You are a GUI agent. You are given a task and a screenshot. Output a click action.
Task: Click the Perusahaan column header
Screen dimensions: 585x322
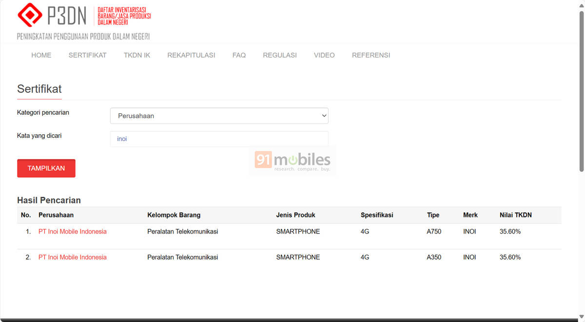coord(56,215)
